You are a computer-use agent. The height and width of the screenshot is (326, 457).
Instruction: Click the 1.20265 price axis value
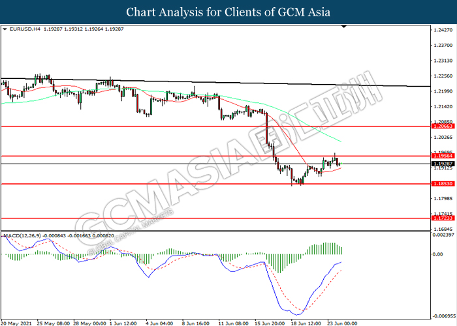coord(443,138)
